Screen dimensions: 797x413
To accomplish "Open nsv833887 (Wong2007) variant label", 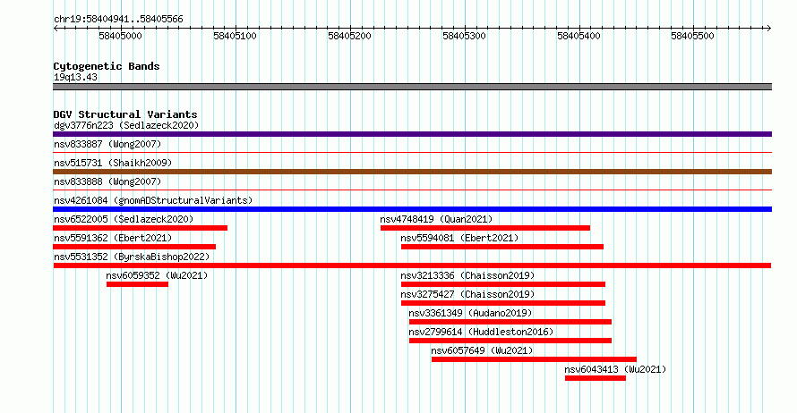I will [x=107, y=144].
